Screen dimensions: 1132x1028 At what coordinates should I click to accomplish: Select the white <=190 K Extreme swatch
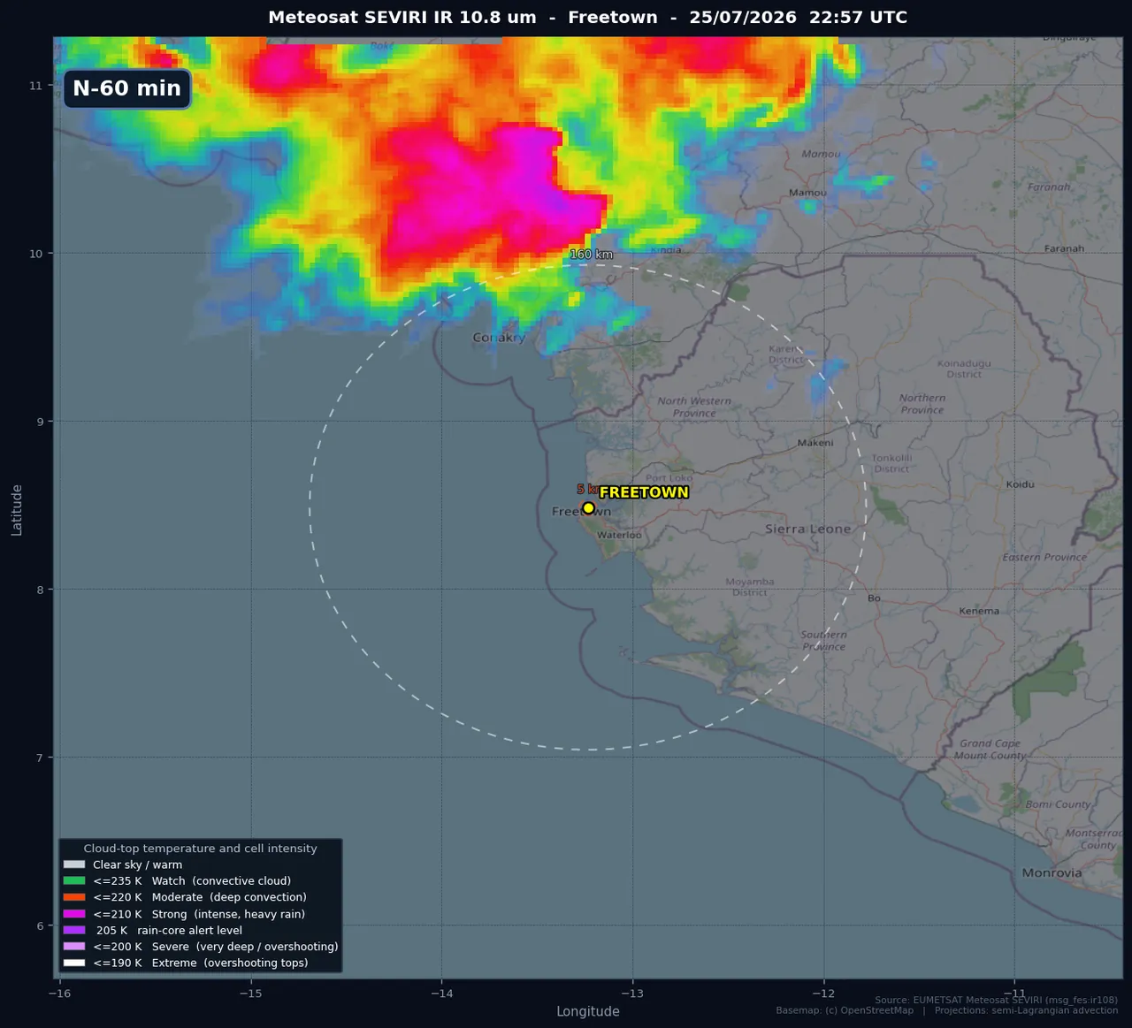(x=74, y=963)
